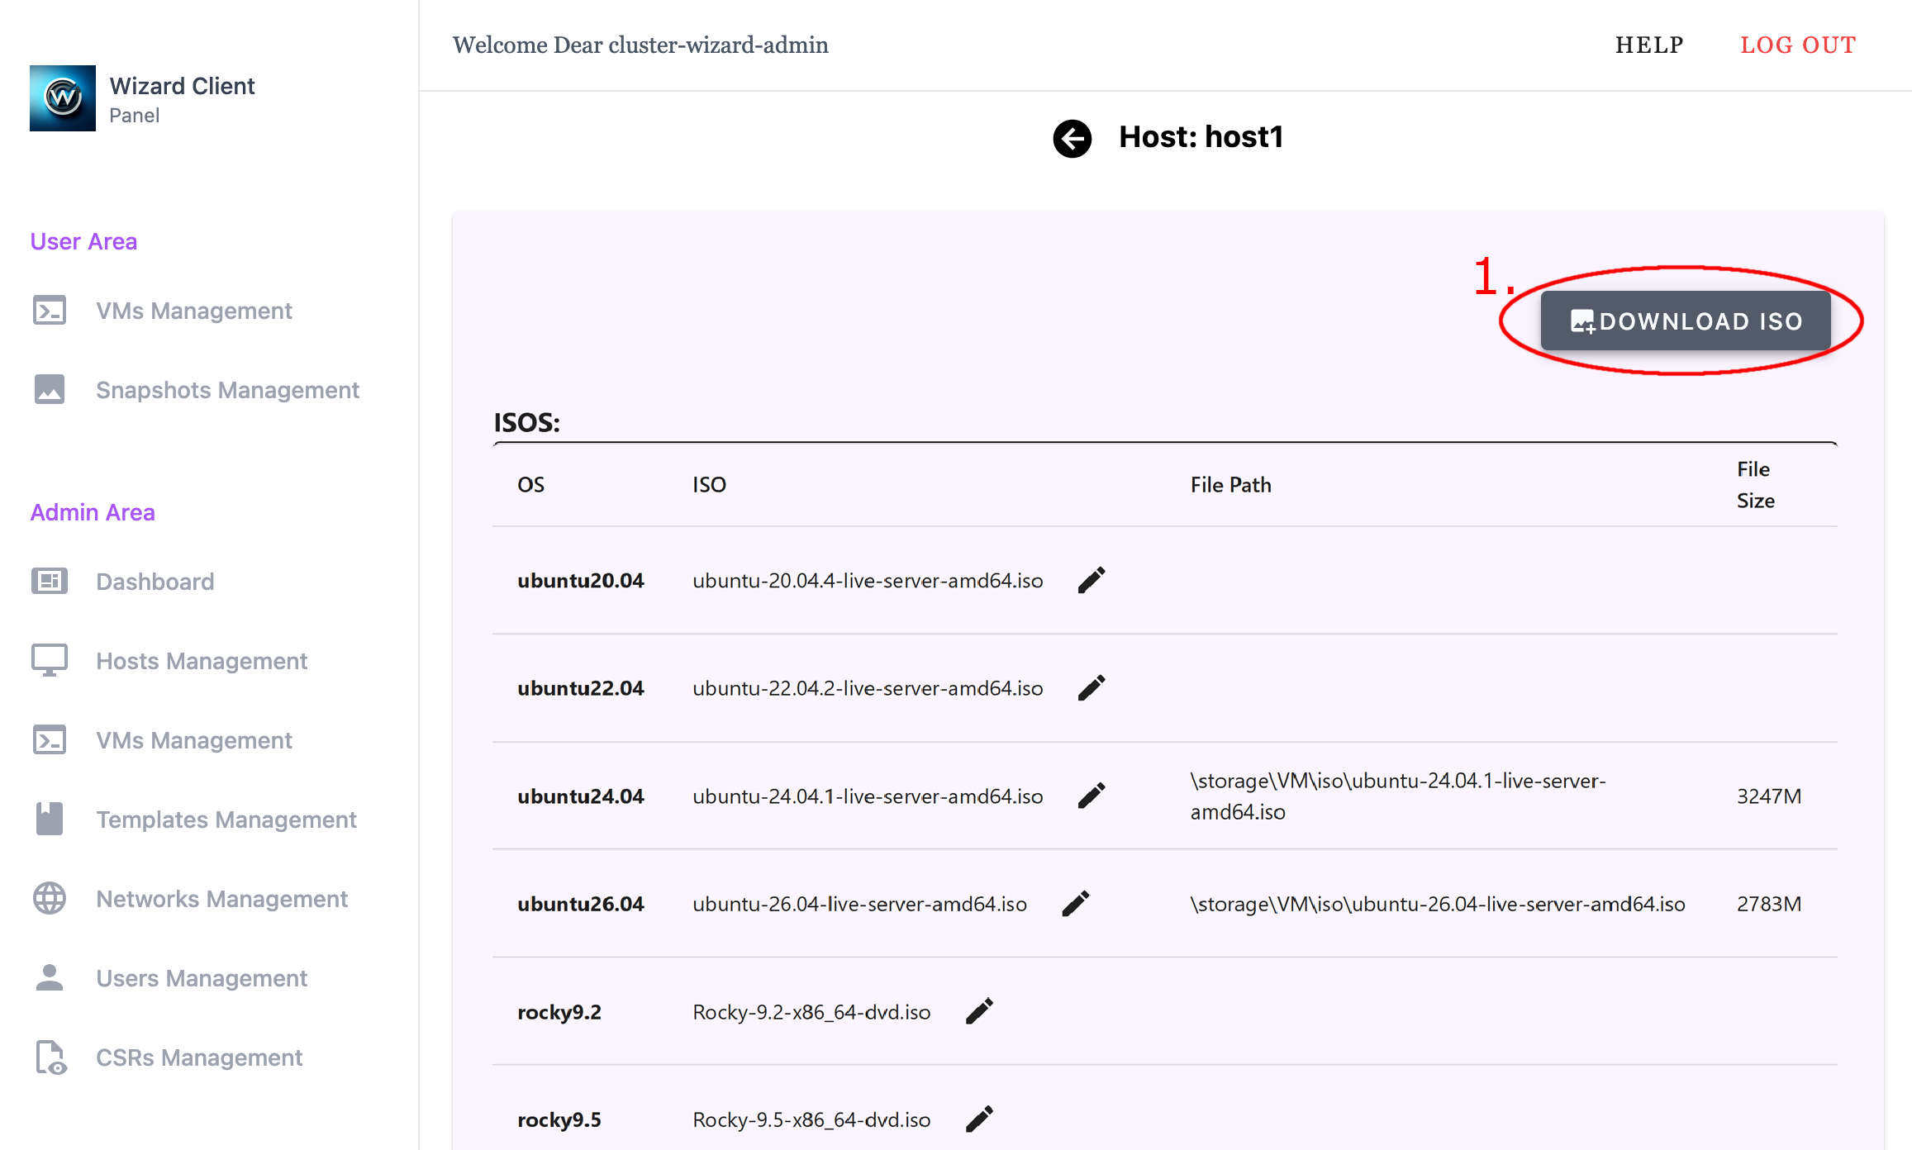Edit the rocky9.5 ISO with pencil icon

point(979,1119)
